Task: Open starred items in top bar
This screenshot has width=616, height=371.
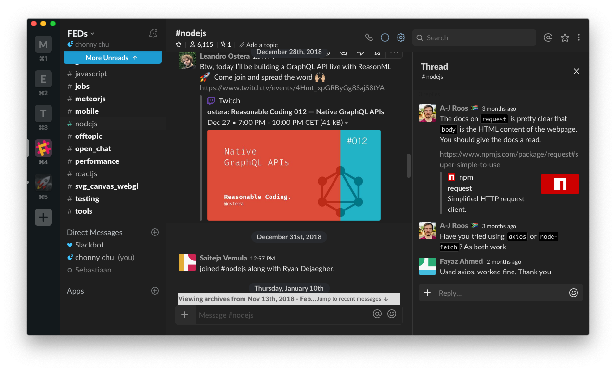Action: click(x=565, y=37)
